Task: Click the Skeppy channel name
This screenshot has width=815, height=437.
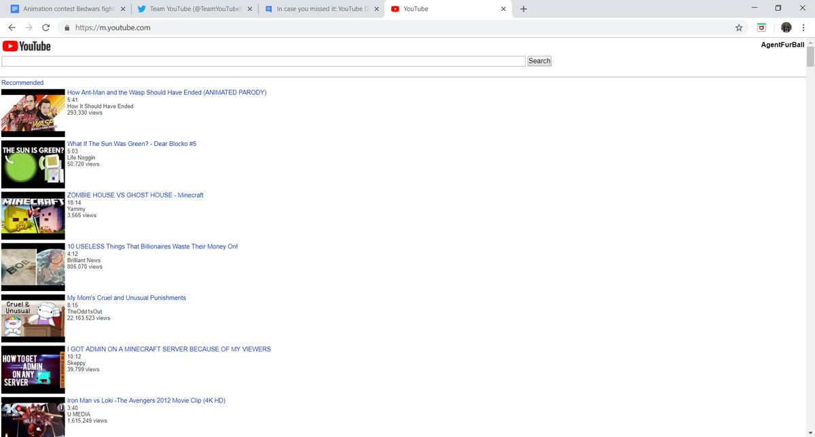Action: coord(77,363)
